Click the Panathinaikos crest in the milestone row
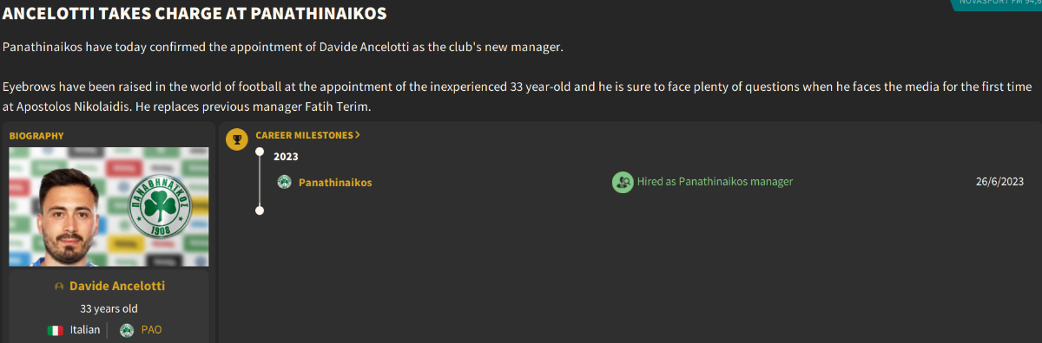Image resolution: width=1042 pixels, height=343 pixels. 284,182
